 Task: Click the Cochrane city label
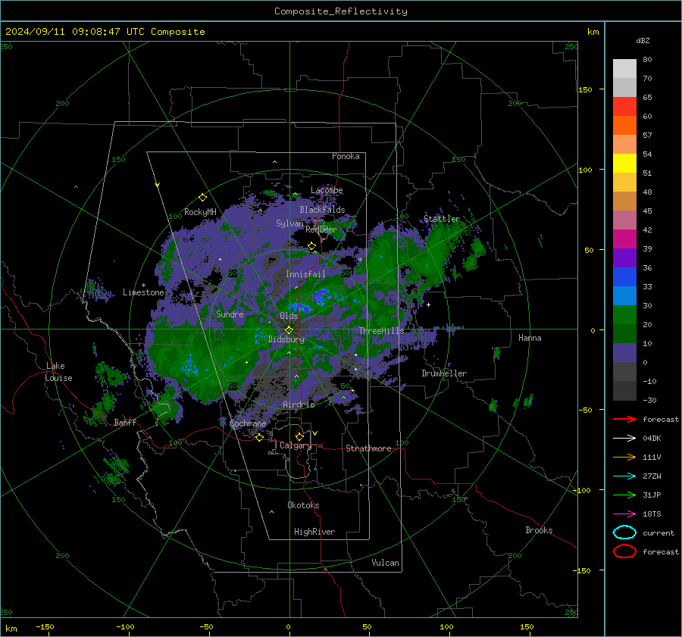(x=248, y=423)
